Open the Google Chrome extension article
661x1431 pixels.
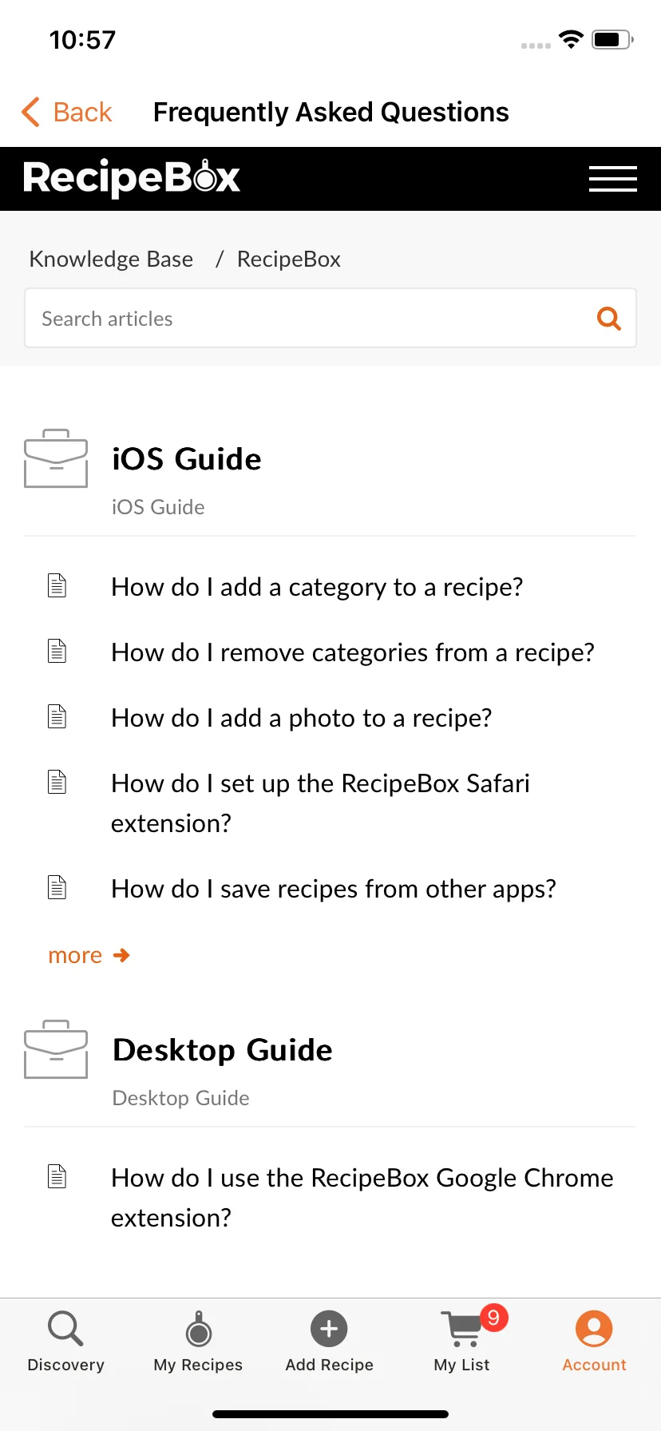(362, 1198)
